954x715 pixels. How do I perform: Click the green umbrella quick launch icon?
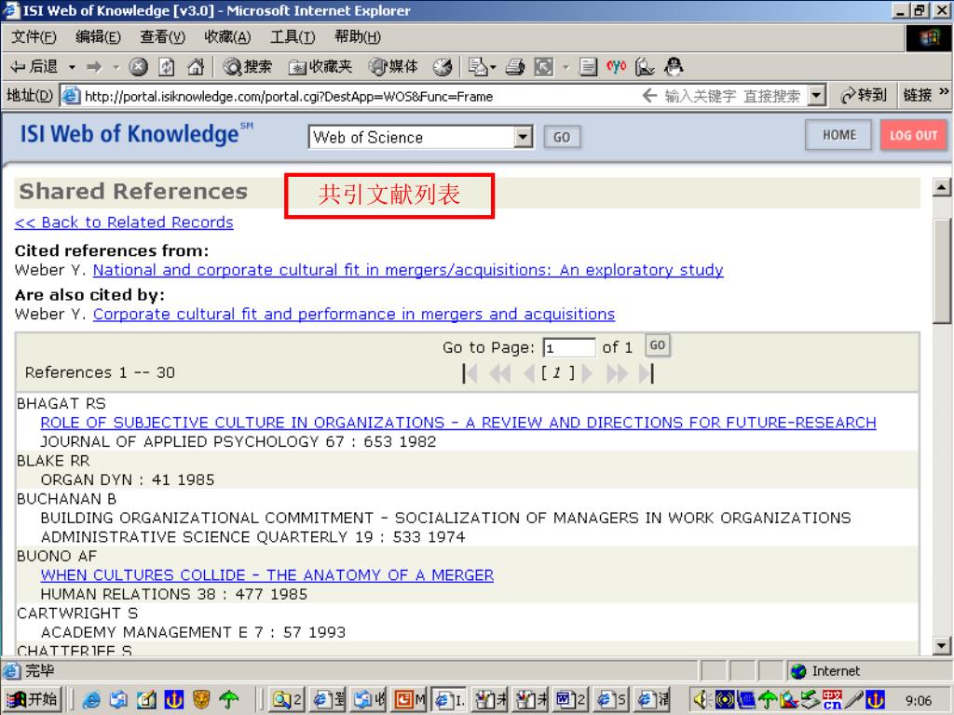point(229,700)
